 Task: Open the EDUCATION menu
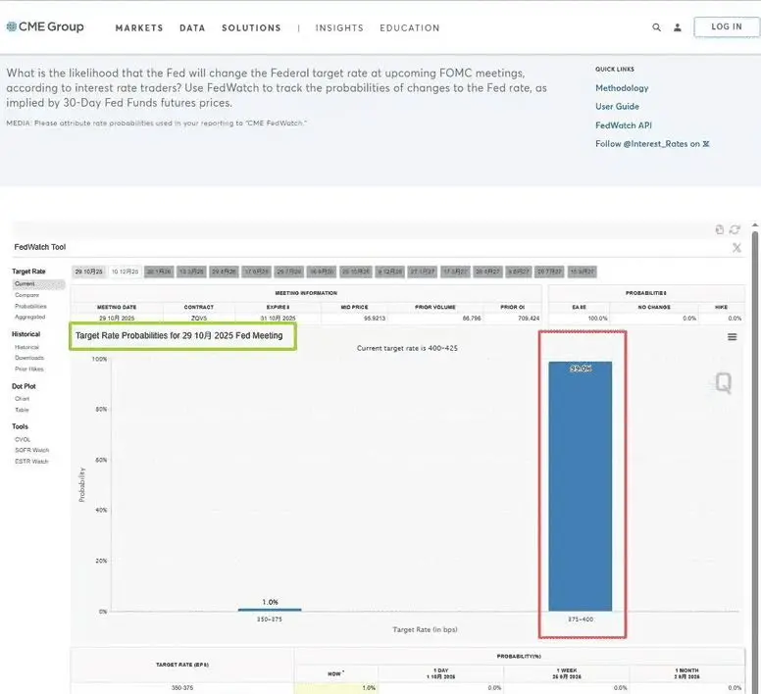tap(410, 28)
